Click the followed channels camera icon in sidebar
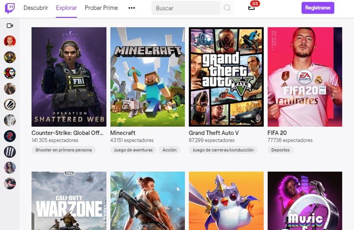Viewport: 354px width, 230px height. 10,26
